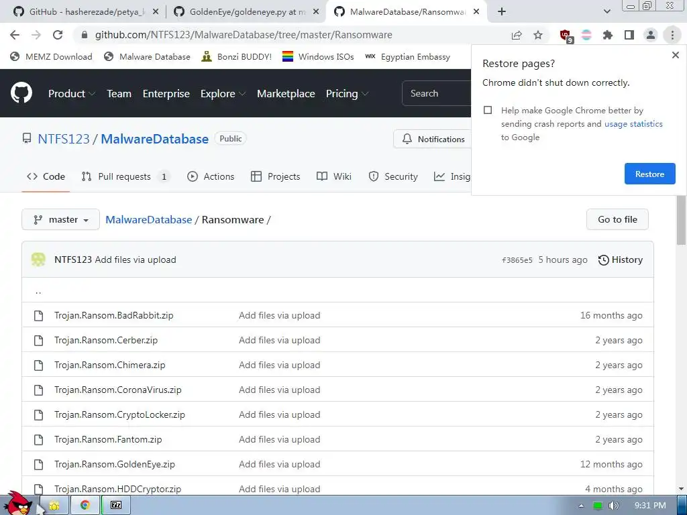Show hidden tray icons arrow
The image size is (687, 515).
pos(581,506)
